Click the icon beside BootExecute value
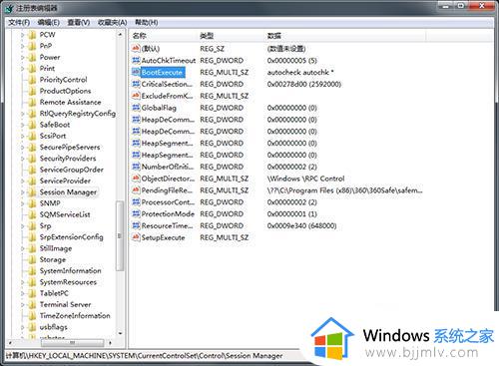 point(136,72)
